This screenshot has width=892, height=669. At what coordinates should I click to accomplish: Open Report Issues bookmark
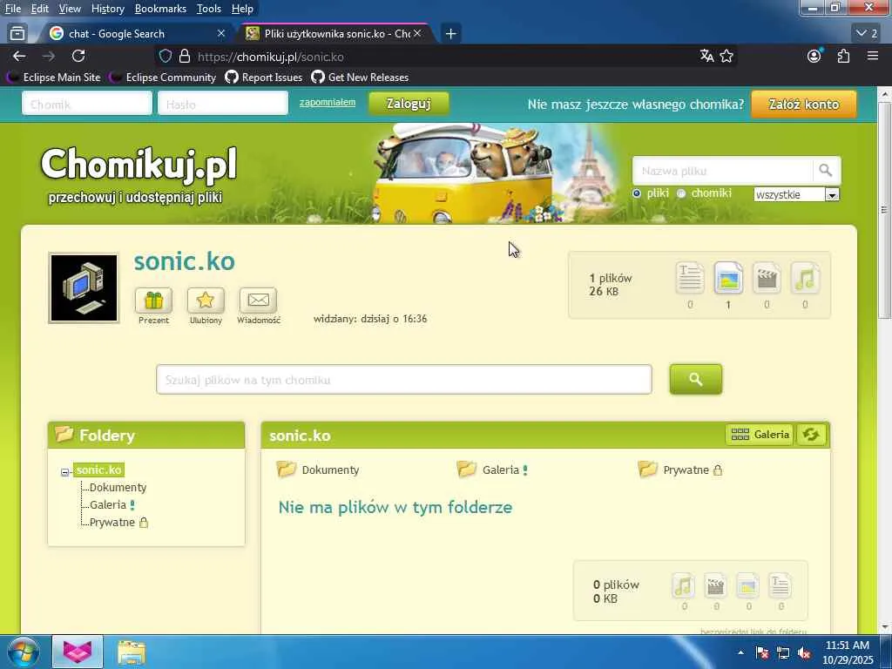pos(263,78)
